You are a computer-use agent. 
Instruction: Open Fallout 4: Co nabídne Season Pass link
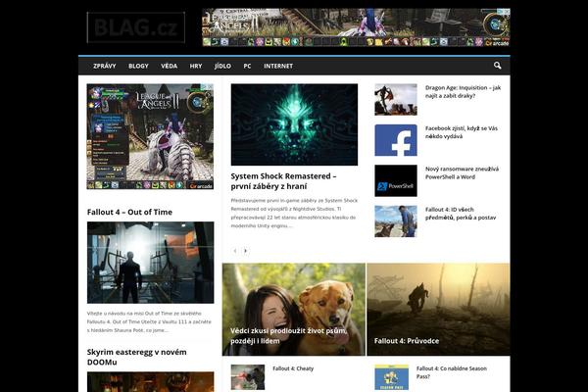pyautogui.click(x=452, y=372)
